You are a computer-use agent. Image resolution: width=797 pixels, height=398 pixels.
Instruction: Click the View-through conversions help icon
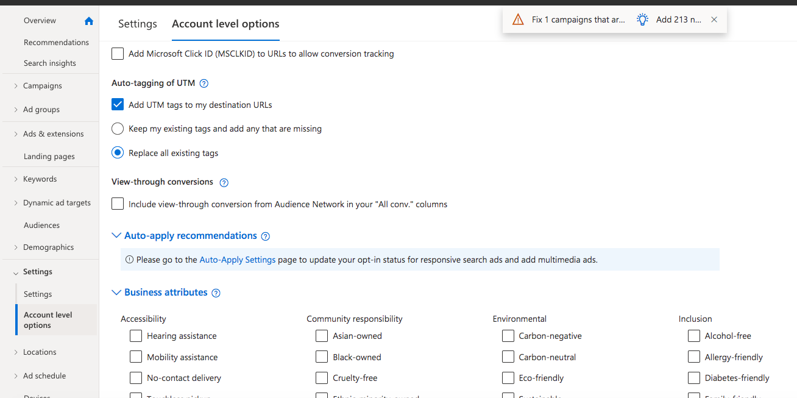point(224,182)
